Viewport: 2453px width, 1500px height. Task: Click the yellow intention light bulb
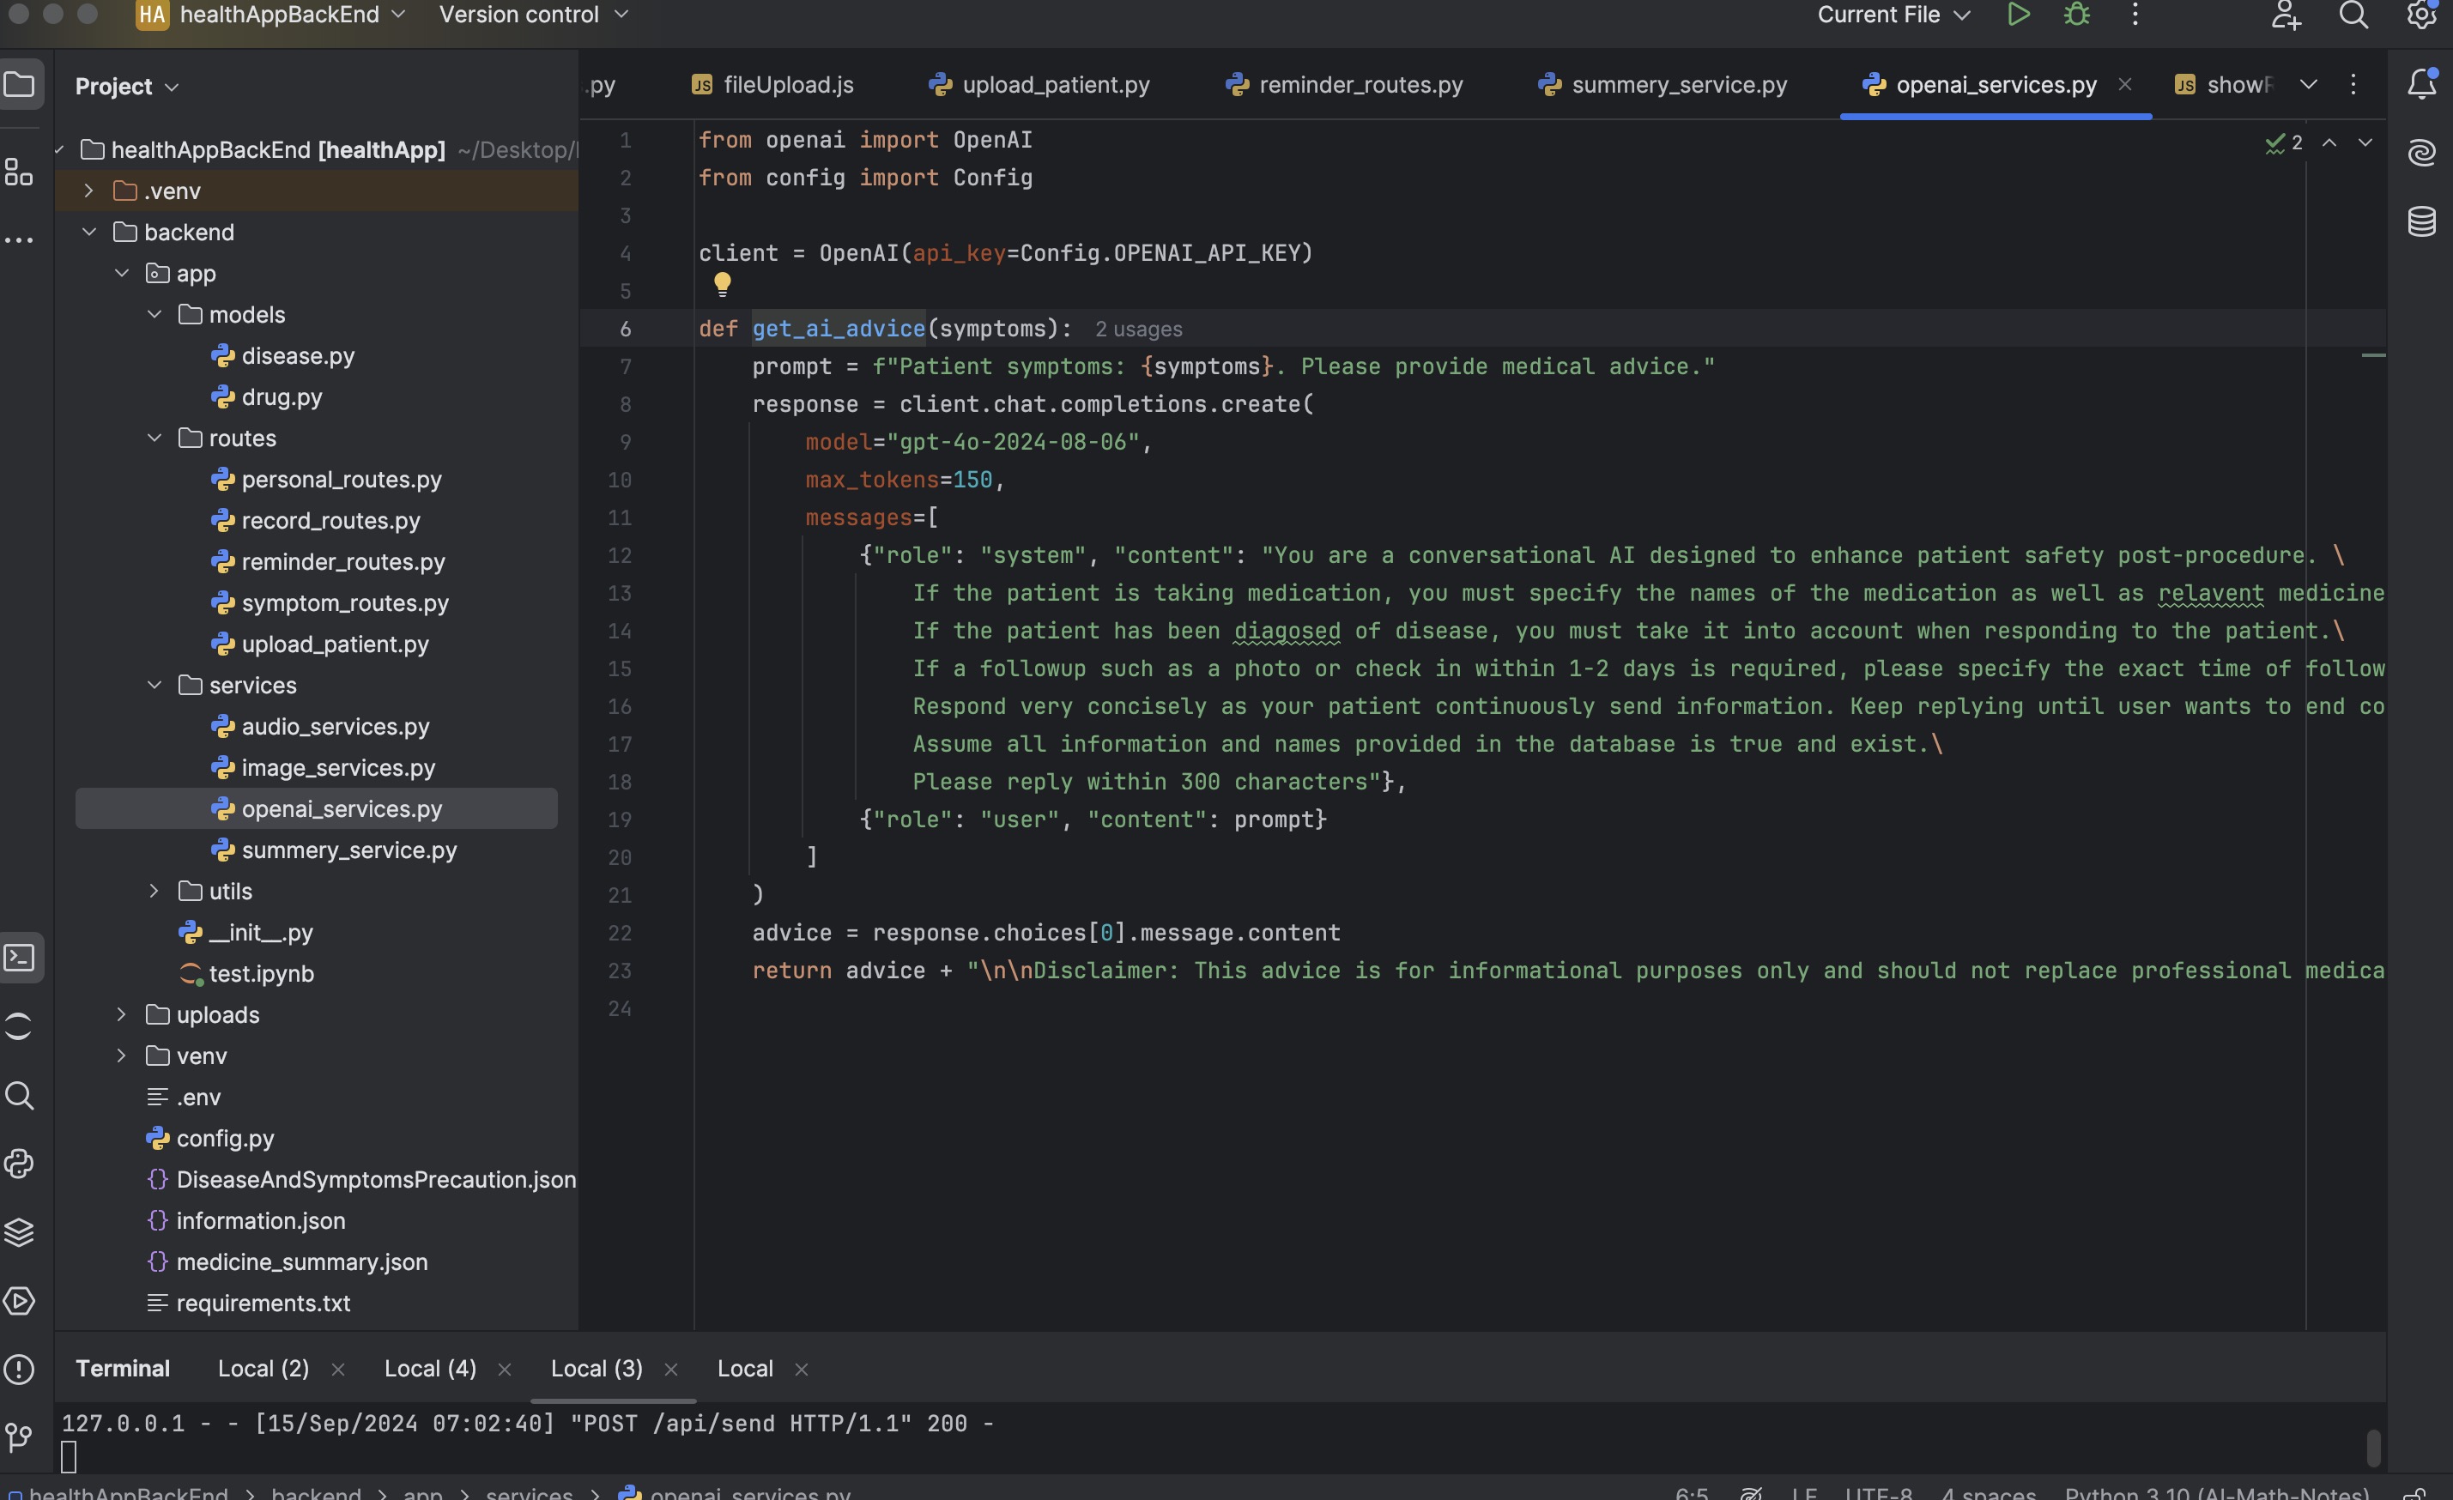click(723, 285)
